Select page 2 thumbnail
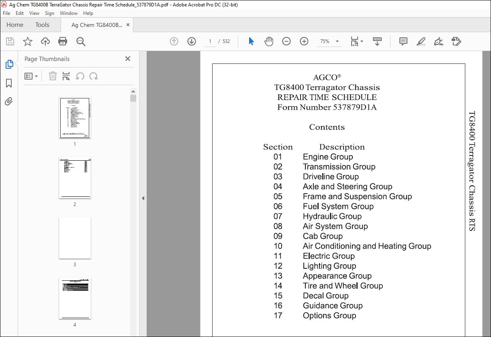The height and width of the screenshot is (337, 491). point(75,178)
